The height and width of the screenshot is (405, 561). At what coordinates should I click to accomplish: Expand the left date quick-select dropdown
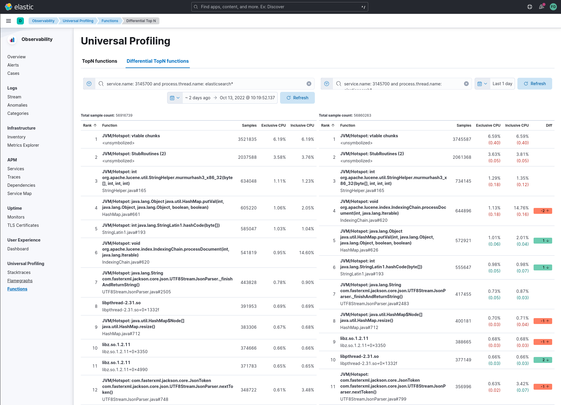coord(175,98)
